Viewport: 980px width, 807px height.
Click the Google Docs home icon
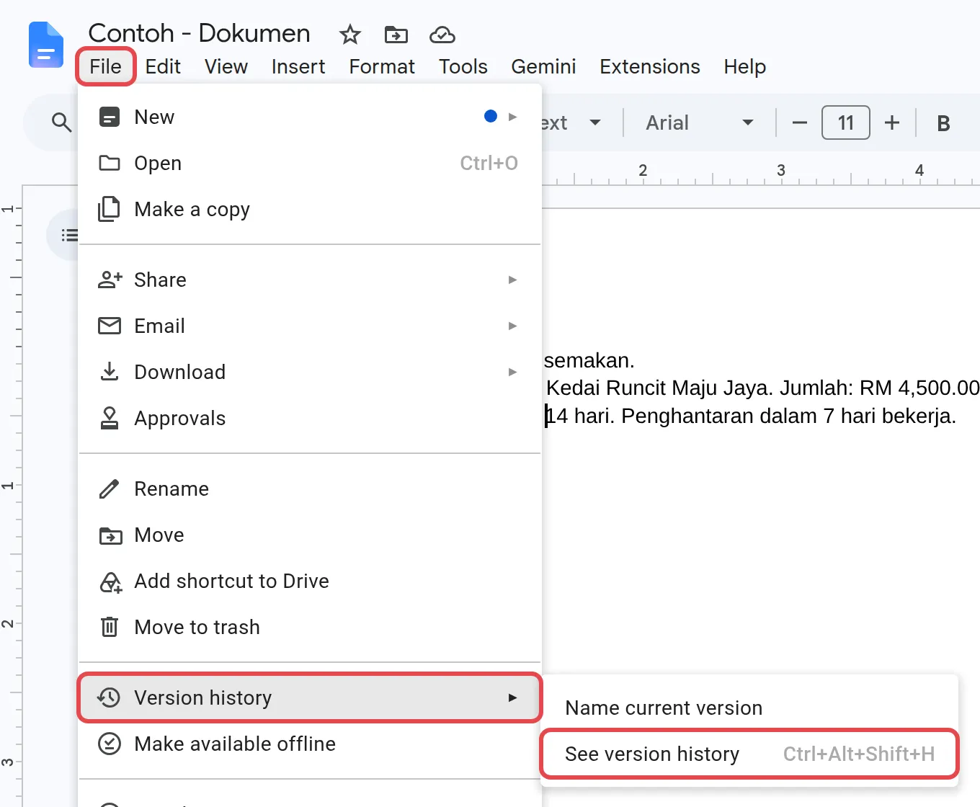click(x=46, y=45)
